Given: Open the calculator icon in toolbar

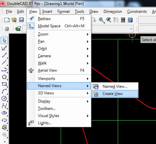Looking at the screenshot, I should (x=123, y=20).
